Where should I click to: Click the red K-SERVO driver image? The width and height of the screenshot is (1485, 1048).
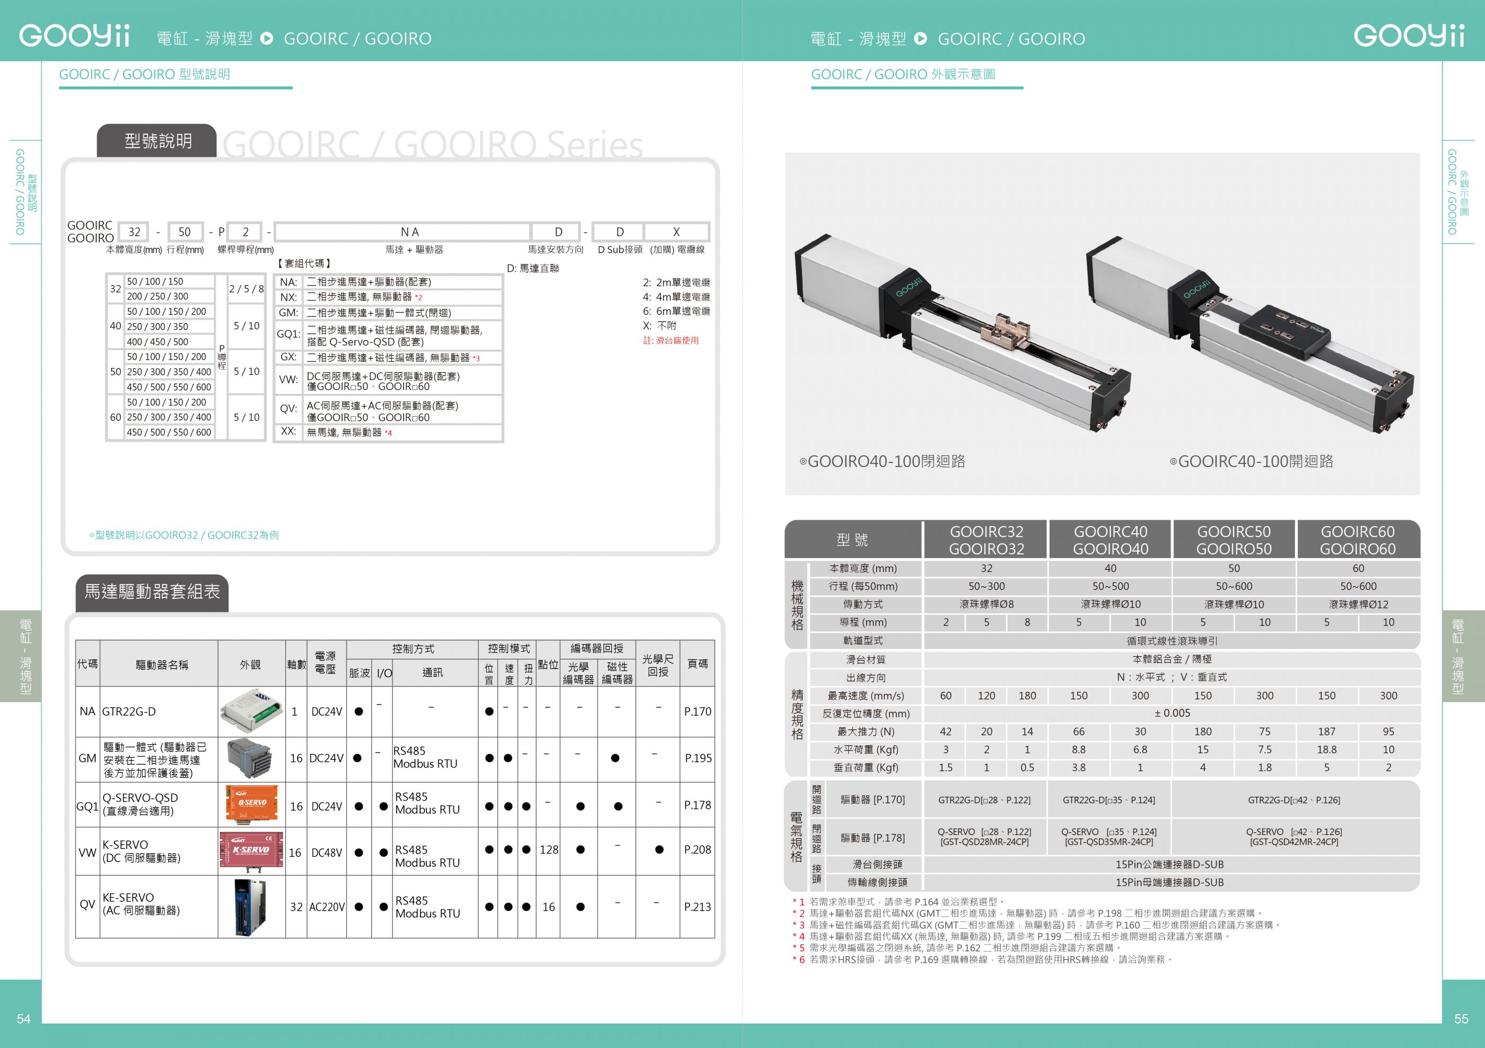(x=251, y=850)
